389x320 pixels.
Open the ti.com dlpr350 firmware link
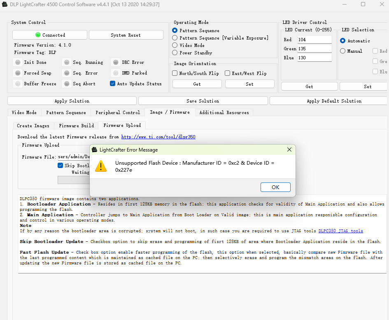point(158,137)
